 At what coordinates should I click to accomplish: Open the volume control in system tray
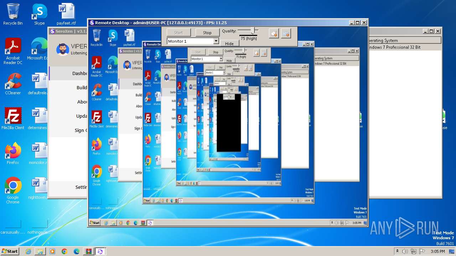click(405, 251)
